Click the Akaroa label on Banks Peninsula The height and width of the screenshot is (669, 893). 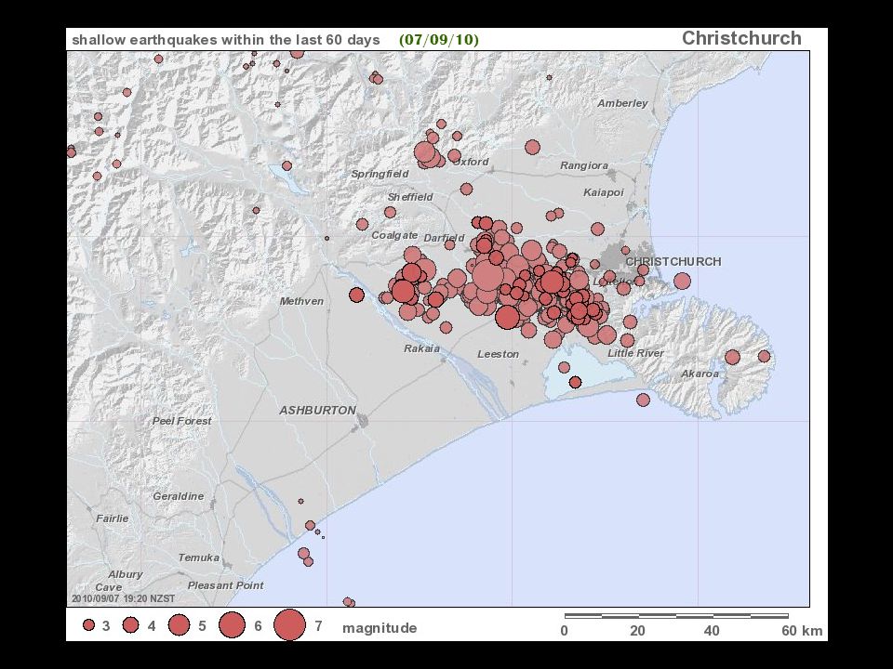pos(700,374)
